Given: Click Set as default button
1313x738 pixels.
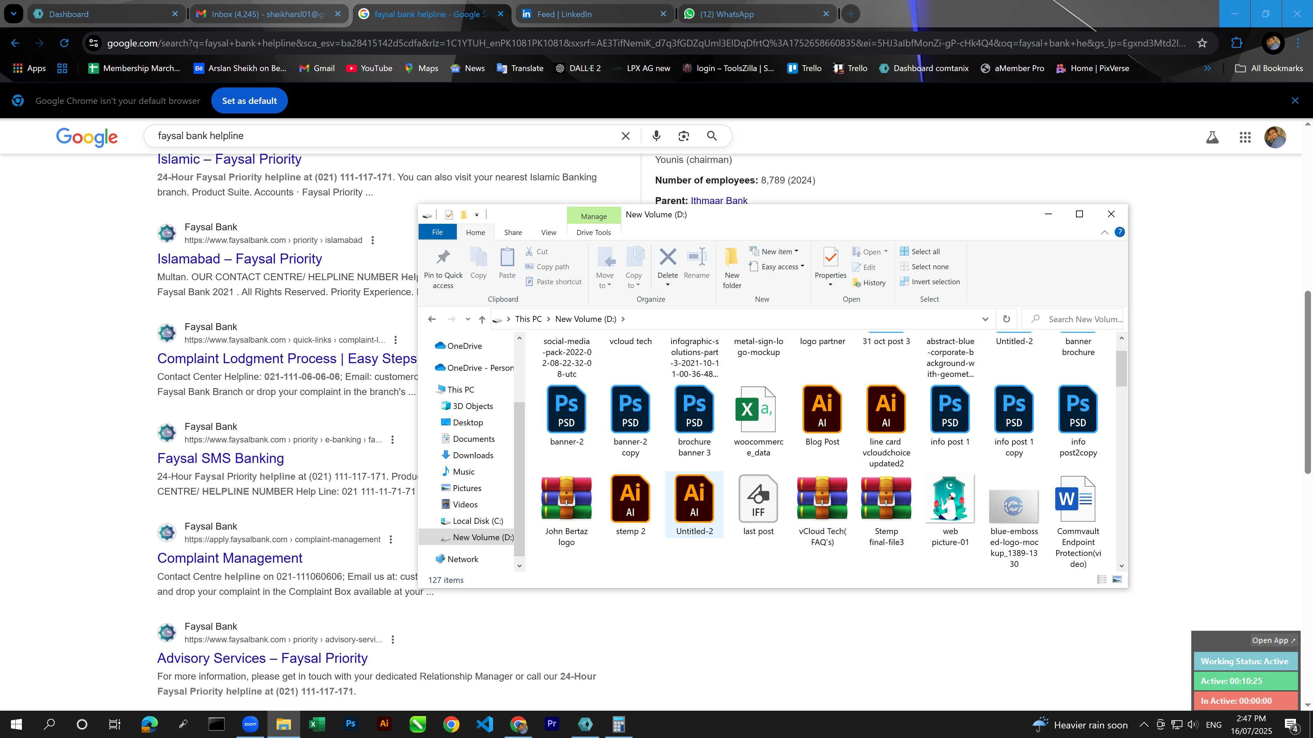Looking at the screenshot, I should click(x=249, y=101).
